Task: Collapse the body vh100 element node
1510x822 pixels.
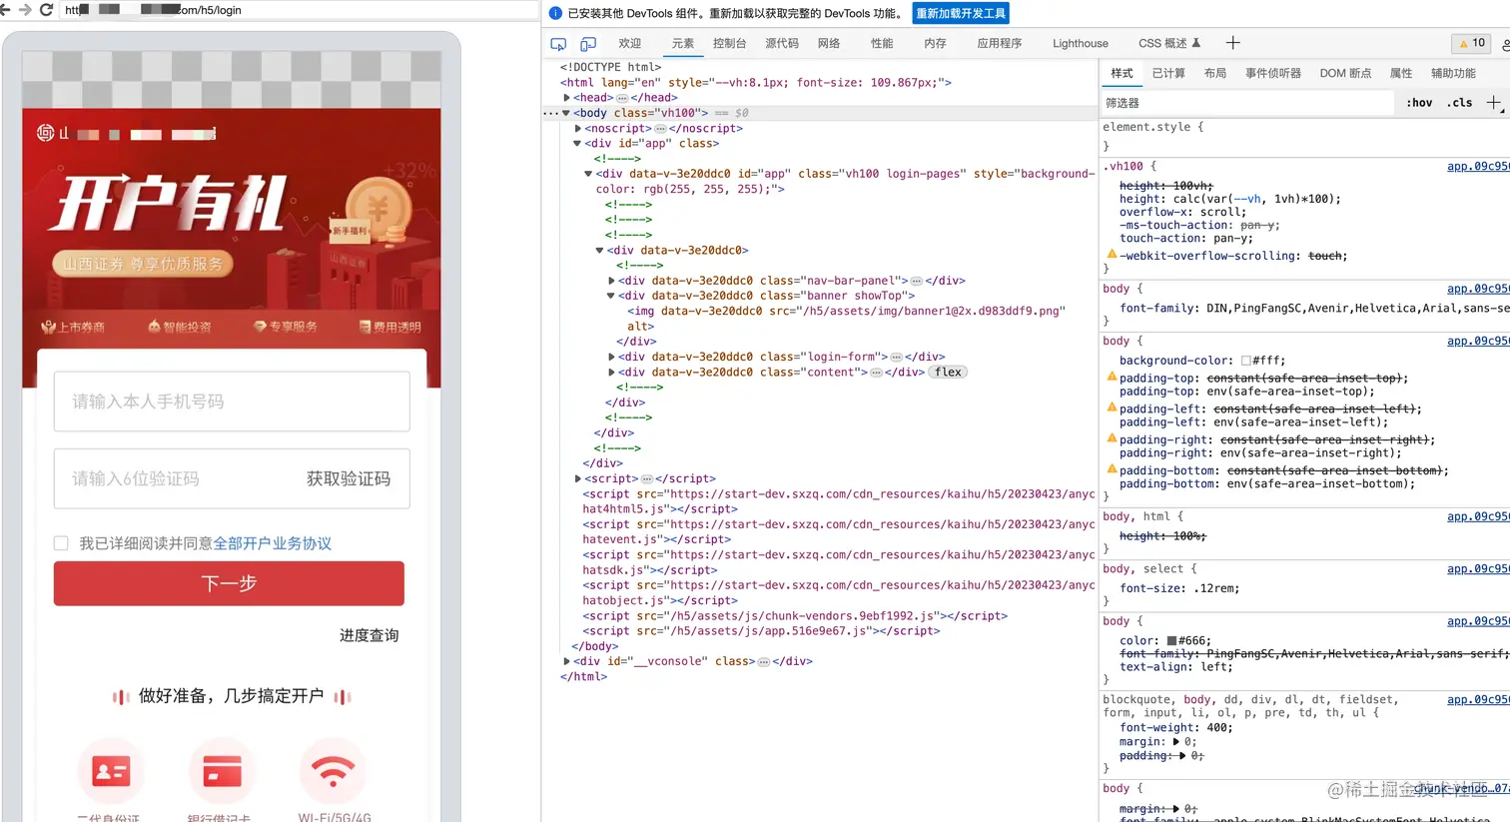Action: tap(567, 113)
